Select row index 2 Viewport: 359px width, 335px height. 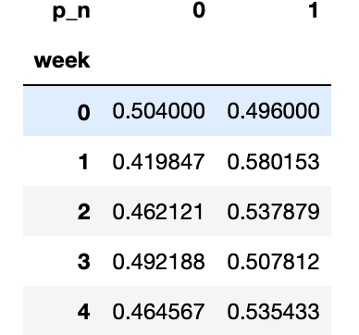[84, 212]
